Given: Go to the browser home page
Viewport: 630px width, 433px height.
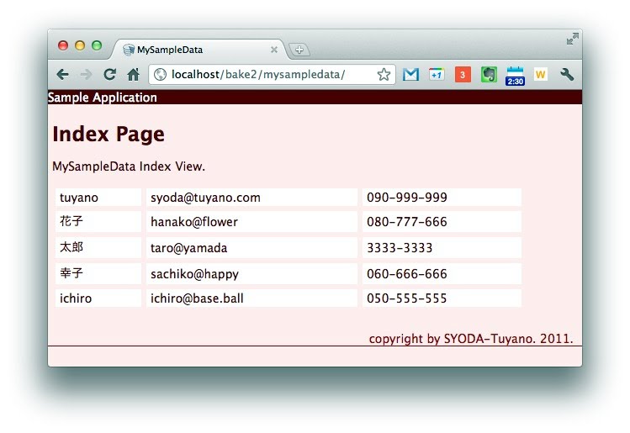Looking at the screenshot, I should pos(133,75).
